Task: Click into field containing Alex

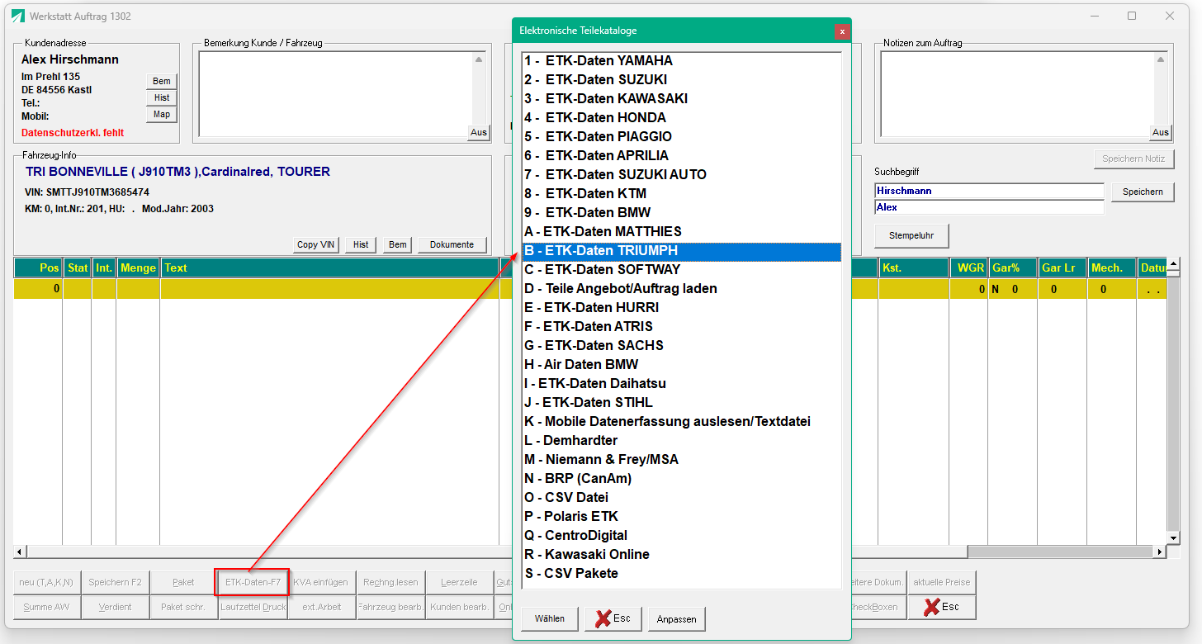Action: coord(989,207)
